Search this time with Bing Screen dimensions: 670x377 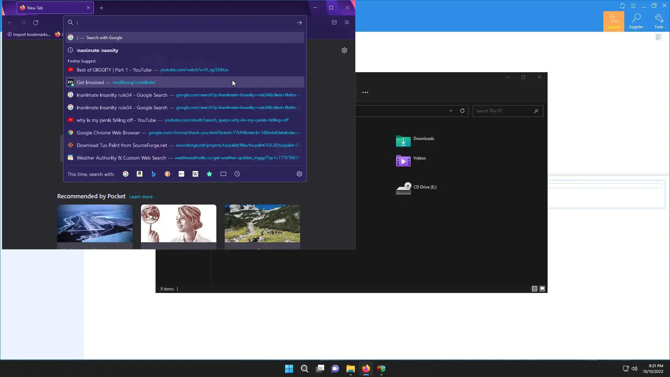click(154, 174)
